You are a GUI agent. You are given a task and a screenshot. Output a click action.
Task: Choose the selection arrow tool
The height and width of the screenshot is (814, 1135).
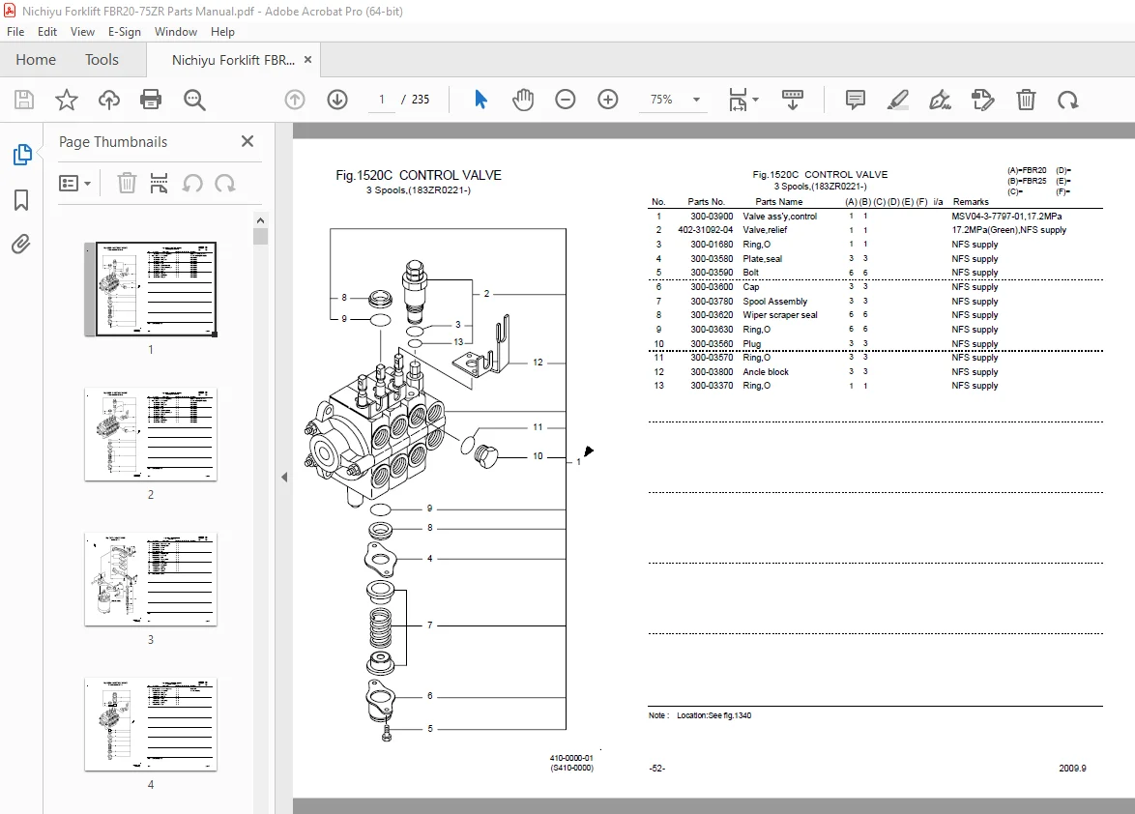pos(480,100)
